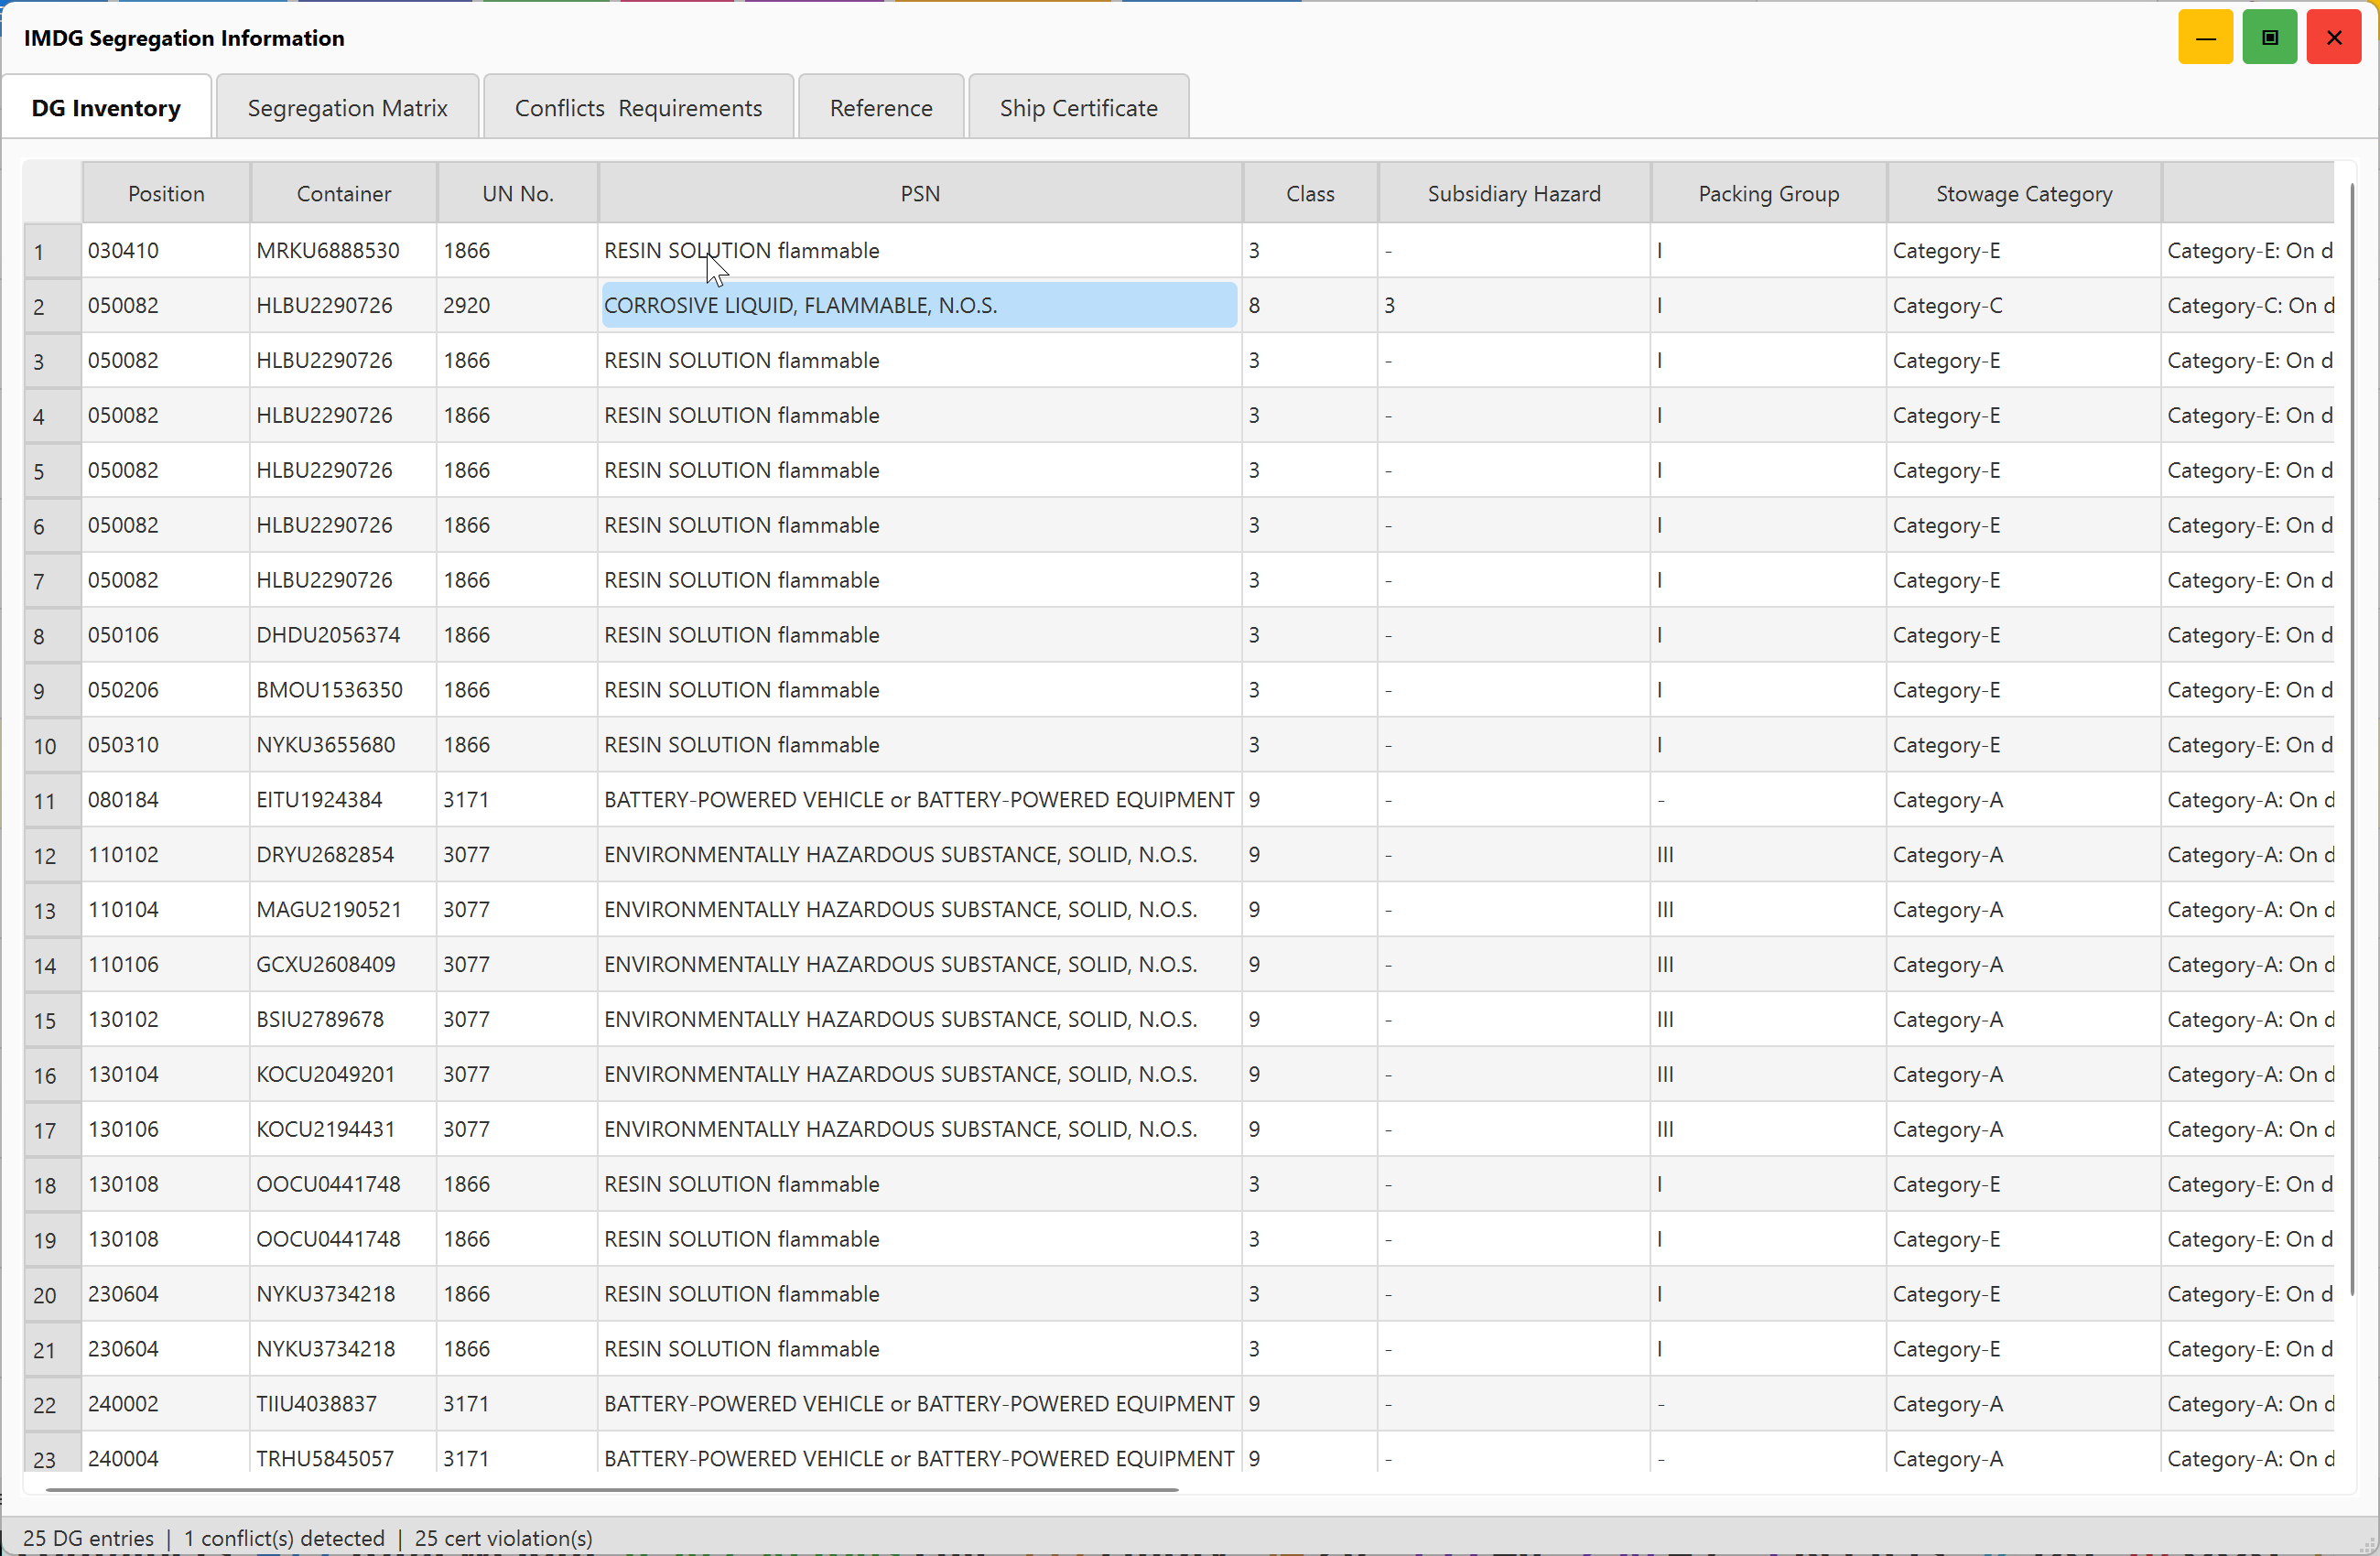Viewport: 2380px width, 1556px height.
Task: Select container cell BSIU2789678
Action: click(343, 1020)
